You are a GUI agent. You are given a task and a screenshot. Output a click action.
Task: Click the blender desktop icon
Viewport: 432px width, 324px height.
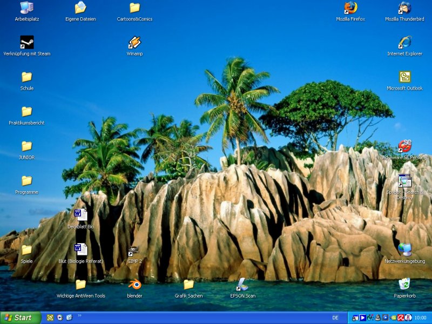click(x=134, y=285)
